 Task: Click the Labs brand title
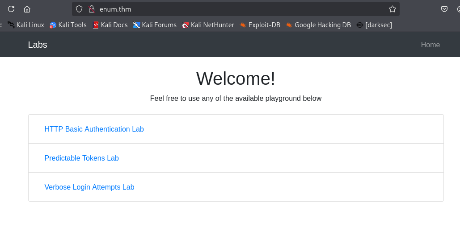(38, 45)
